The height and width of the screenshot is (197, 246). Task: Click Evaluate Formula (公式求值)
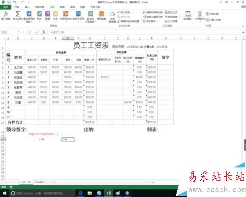pyautogui.click(x=171, y=21)
